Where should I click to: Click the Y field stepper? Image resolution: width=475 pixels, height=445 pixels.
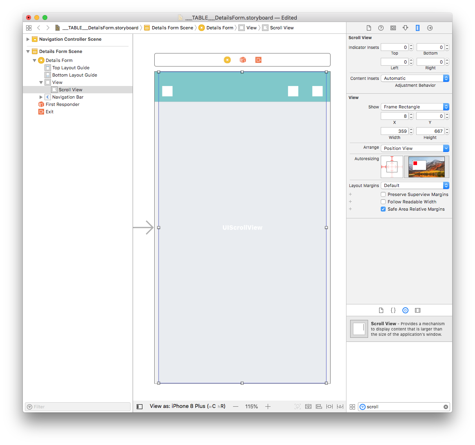[x=447, y=116]
